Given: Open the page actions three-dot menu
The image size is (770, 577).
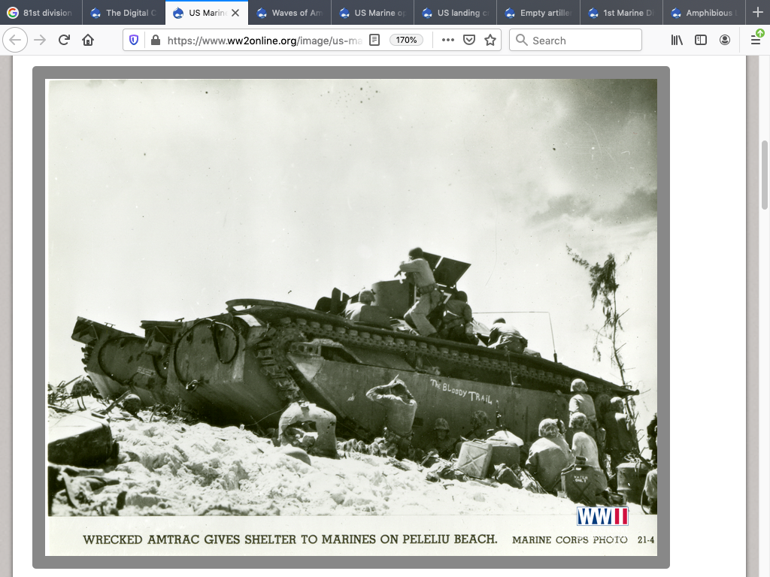Looking at the screenshot, I should click(x=448, y=40).
